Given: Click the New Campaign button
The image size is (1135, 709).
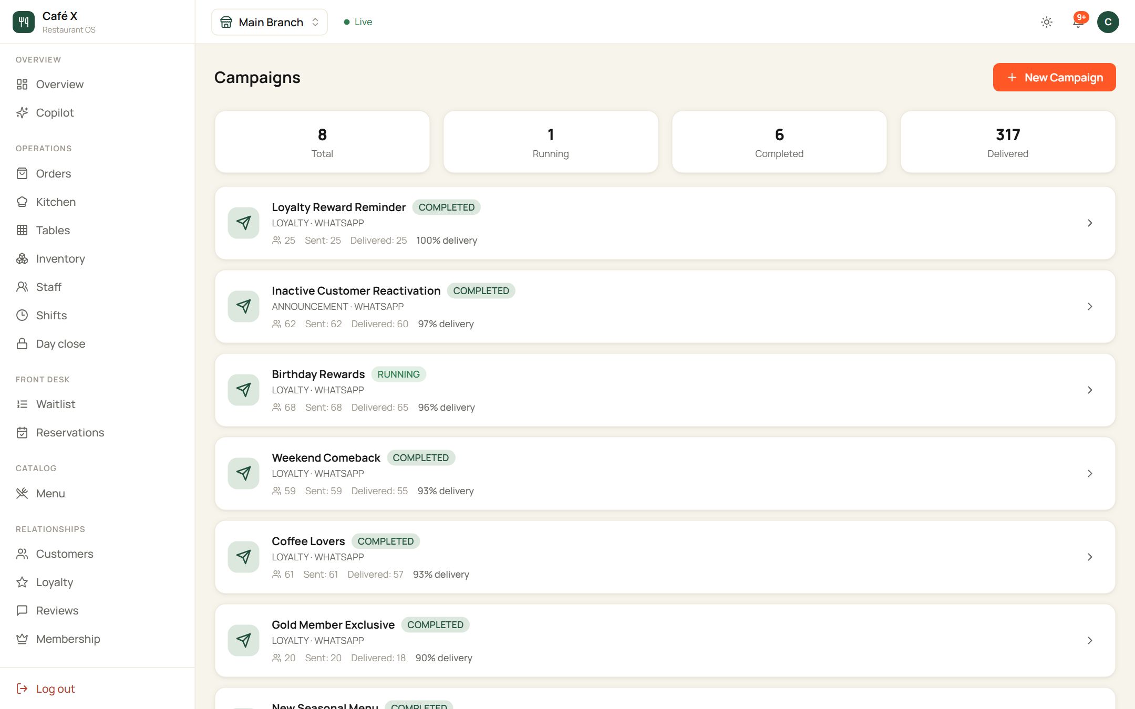Looking at the screenshot, I should 1054,77.
